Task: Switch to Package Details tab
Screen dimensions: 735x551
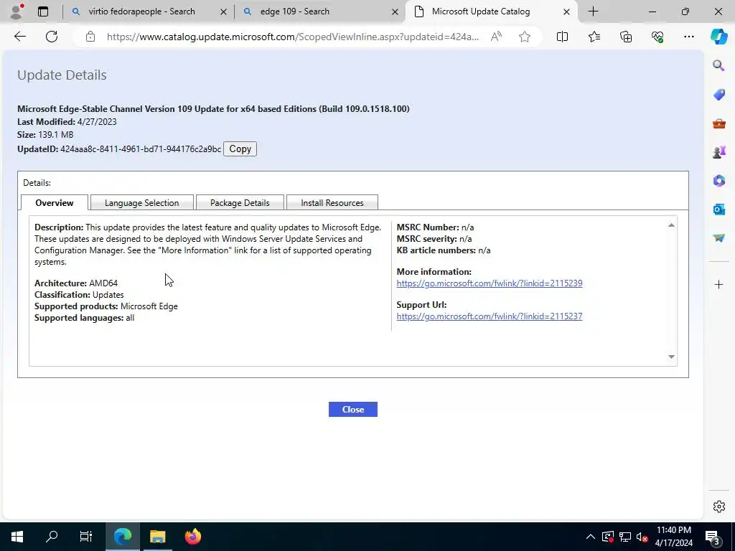Action: pyautogui.click(x=240, y=203)
